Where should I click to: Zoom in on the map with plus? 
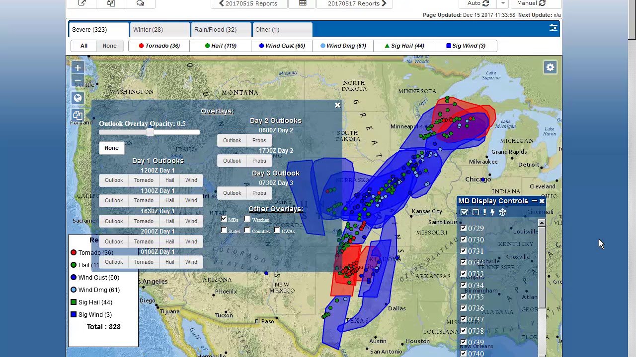pos(78,68)
